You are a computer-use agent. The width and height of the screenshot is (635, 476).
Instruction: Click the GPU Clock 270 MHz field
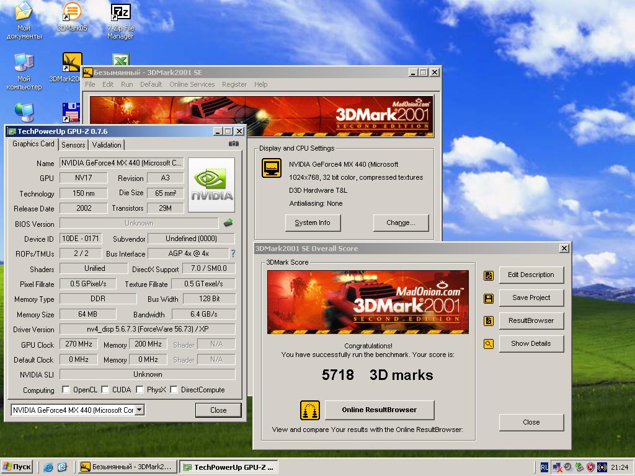pos(79,344)
